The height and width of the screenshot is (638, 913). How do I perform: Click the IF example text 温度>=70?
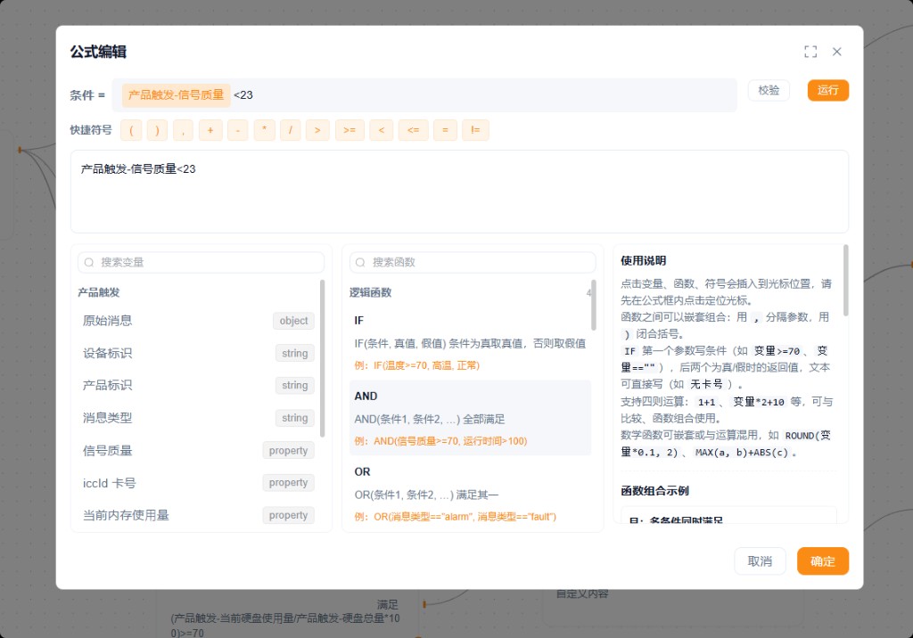pos(417,365)
